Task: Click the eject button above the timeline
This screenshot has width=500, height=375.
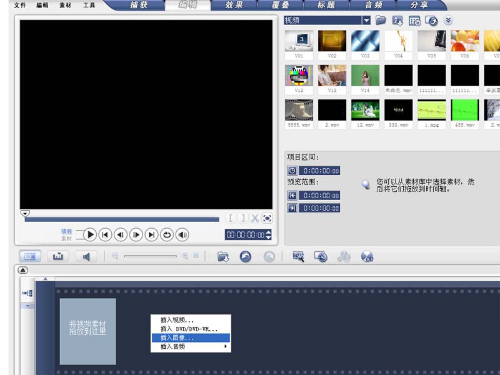Action: click(22, 270)
